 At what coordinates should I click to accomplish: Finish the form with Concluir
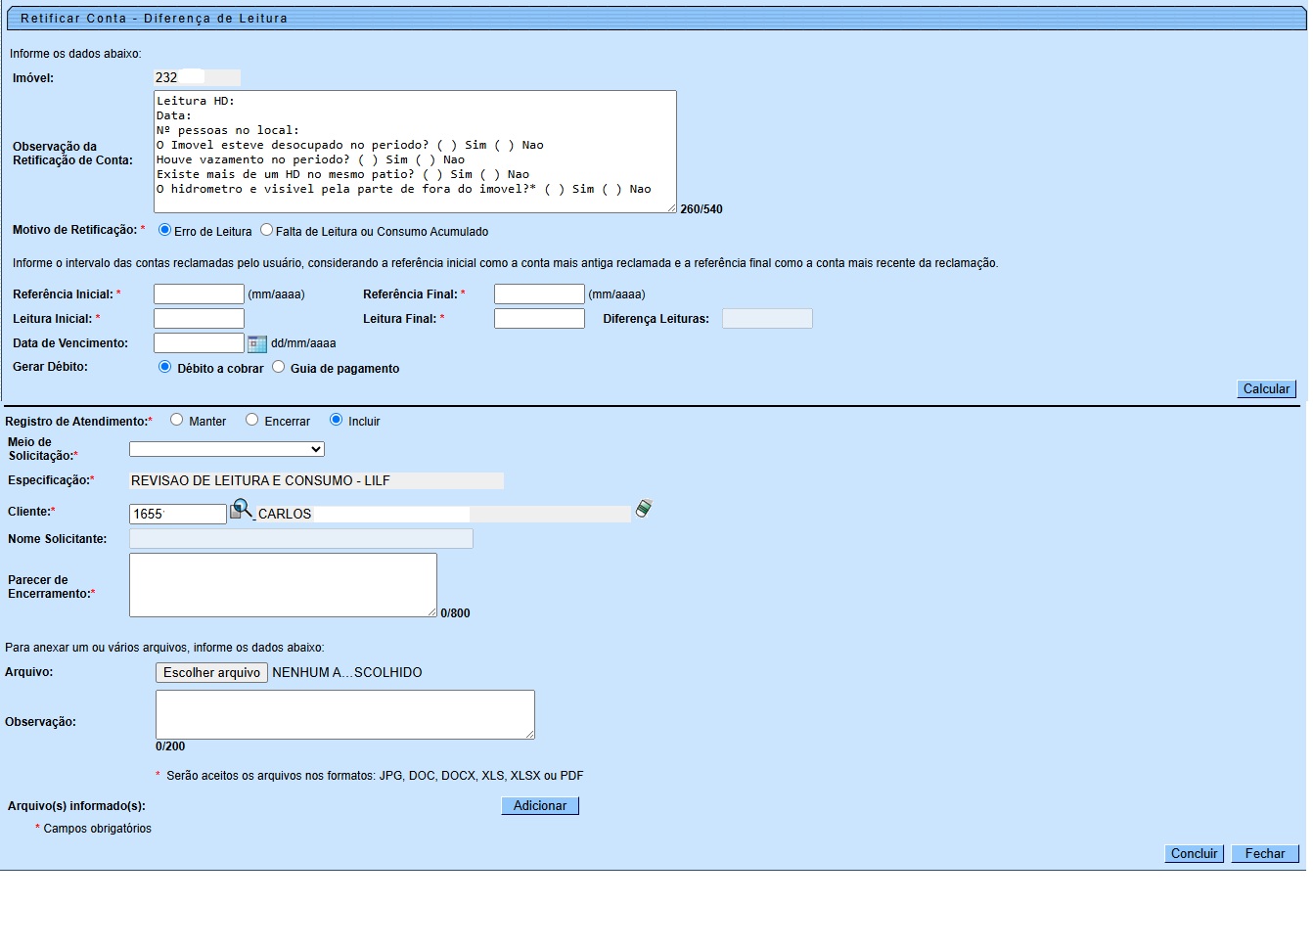[1194, 854]
